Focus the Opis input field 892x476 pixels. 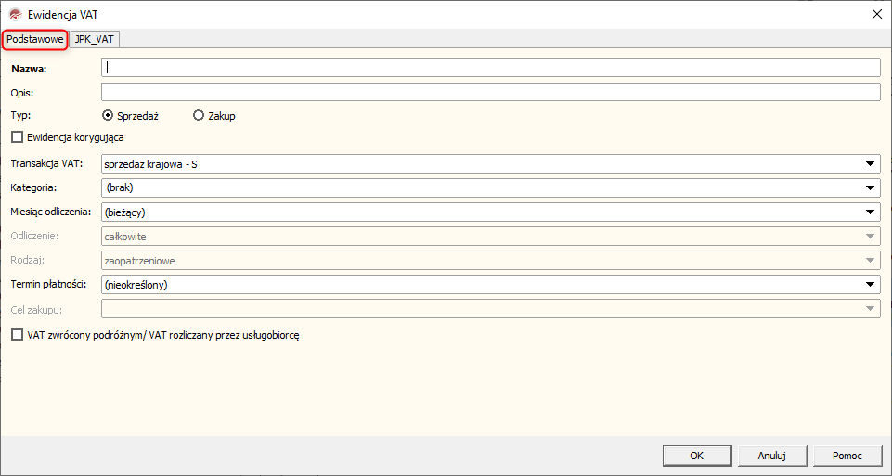(x=490, y=92)
